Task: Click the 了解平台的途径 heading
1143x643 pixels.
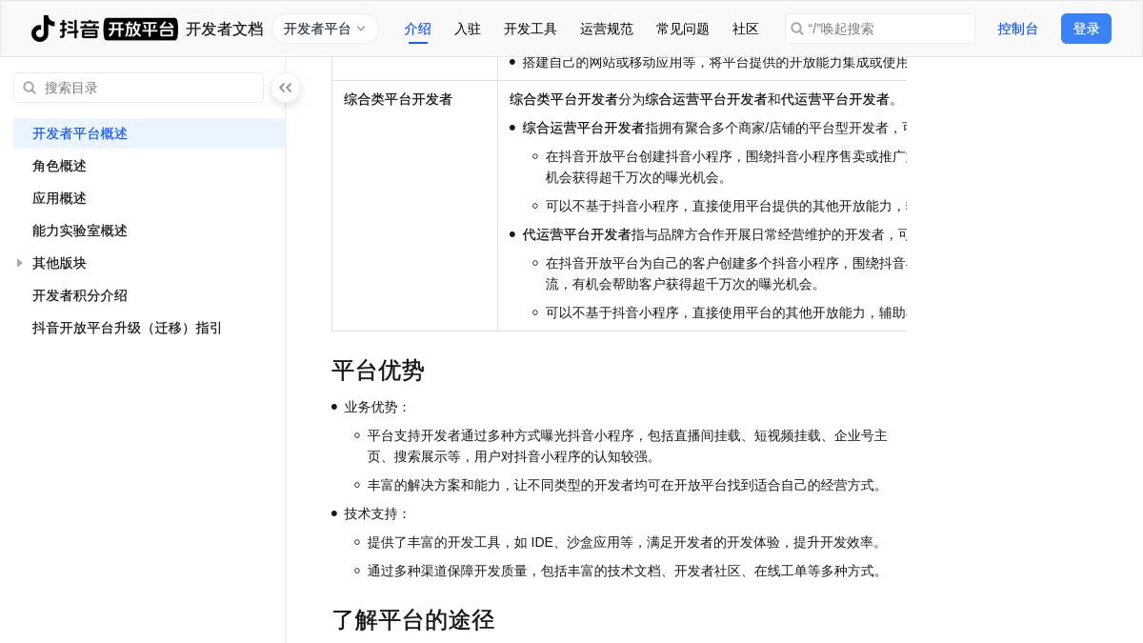Action: pyautogui.click(x=412, y=620)
